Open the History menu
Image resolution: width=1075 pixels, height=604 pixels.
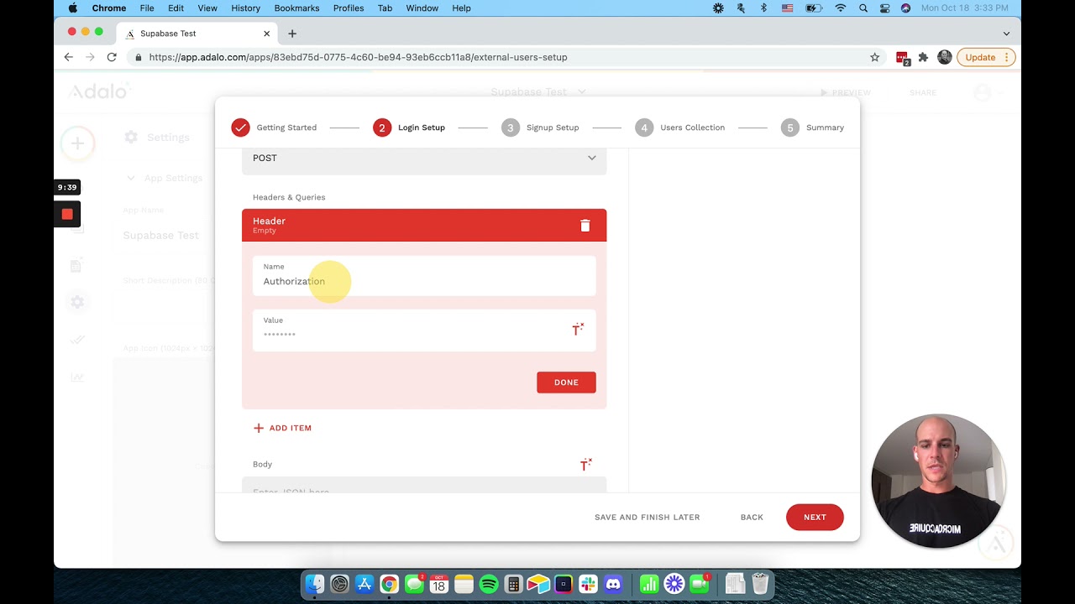click(245, 8)
